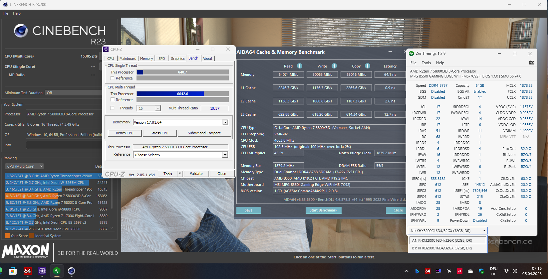Click Start Benchmark in AIDA64
548x279 pixels.
pos(323,210)
